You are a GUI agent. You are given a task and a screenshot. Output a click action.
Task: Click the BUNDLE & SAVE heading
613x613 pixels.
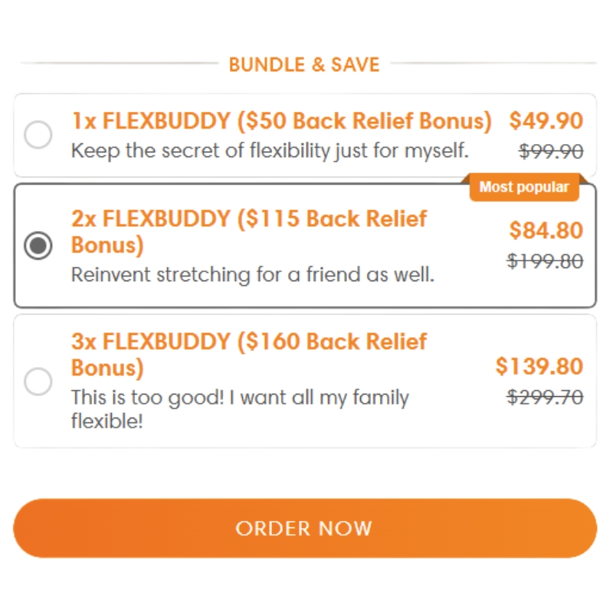tap(303, 64)
